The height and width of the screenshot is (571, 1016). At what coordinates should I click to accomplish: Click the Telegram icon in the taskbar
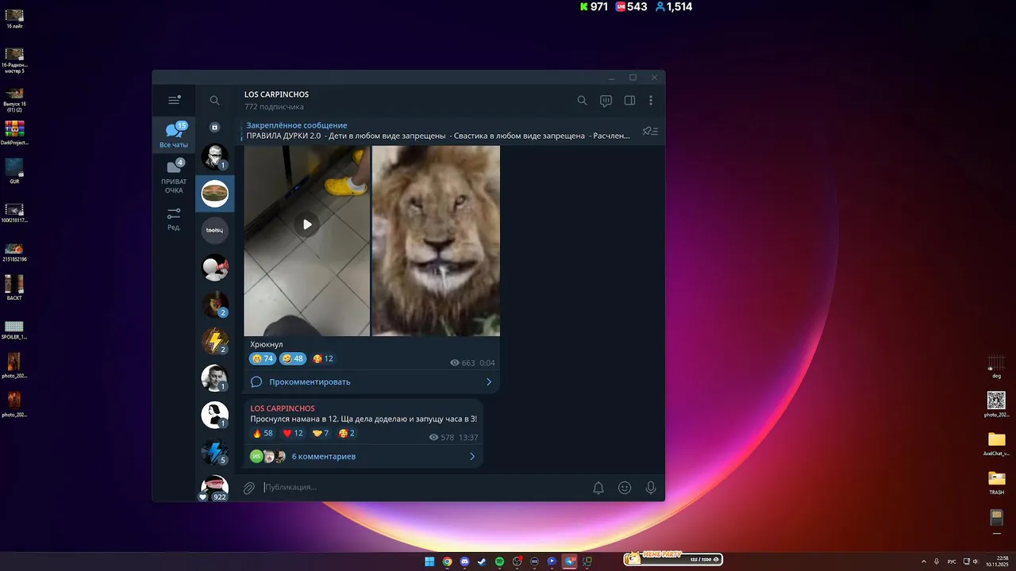click(x=569, y=561)
